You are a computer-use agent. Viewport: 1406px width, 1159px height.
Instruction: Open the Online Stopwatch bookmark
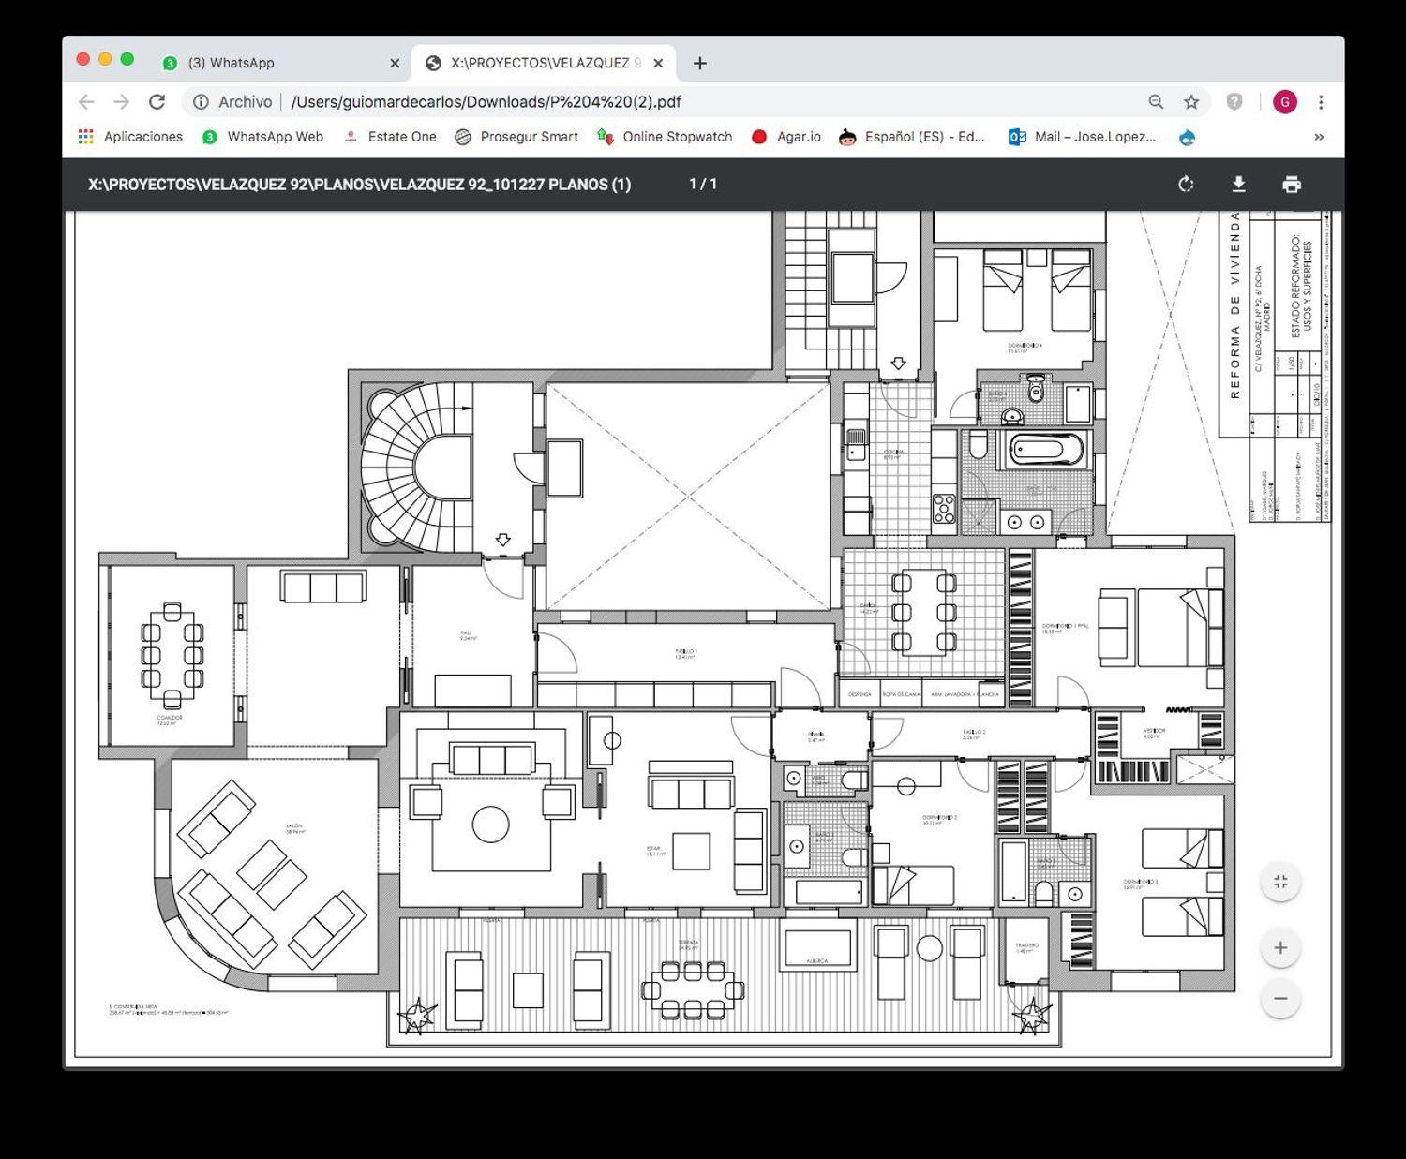(x=666, y=137)
